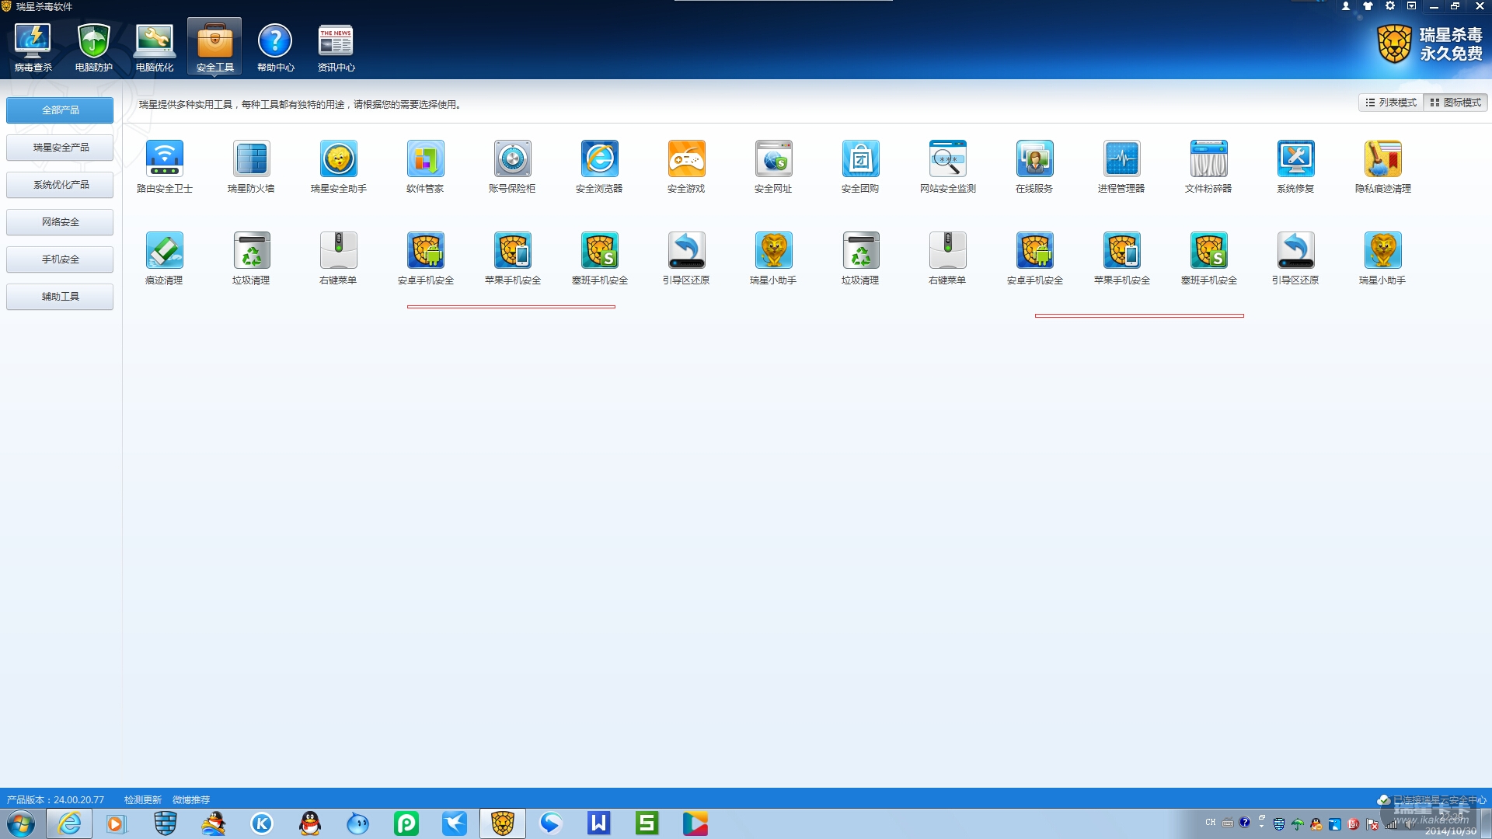Open Internet Explorer from the taskbar

tap(69, 823)
